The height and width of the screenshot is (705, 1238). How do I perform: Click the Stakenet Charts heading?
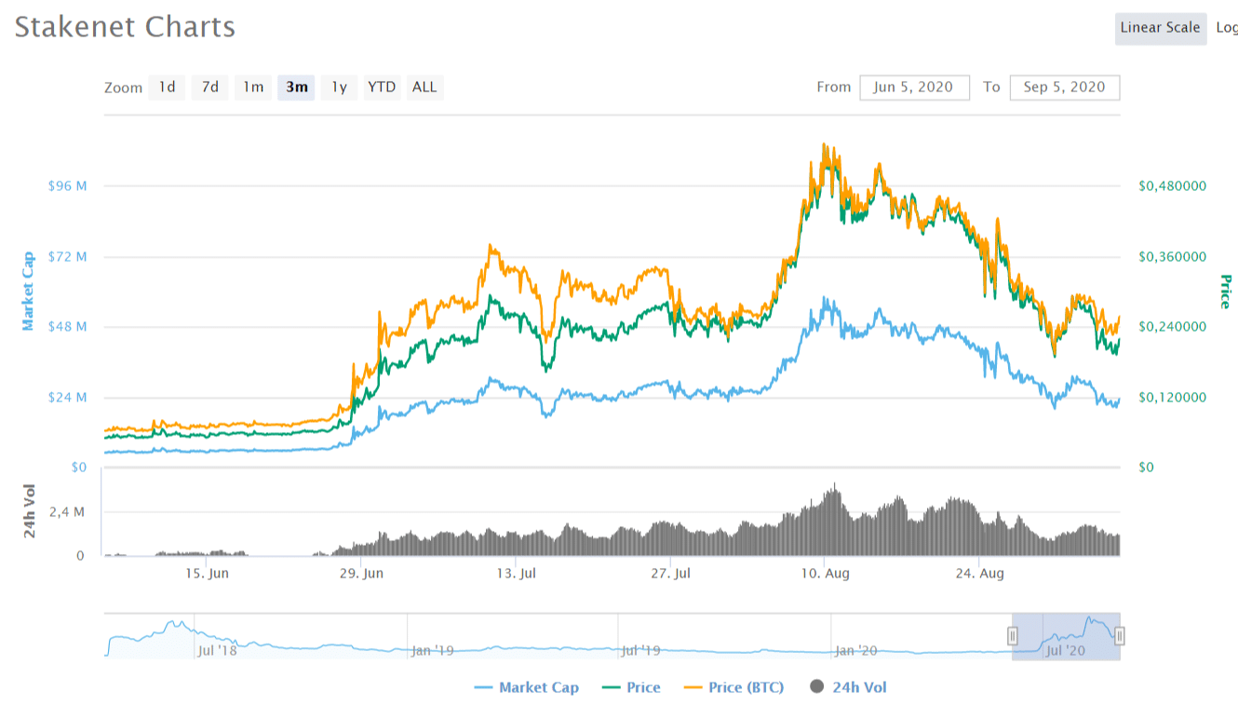[x=125, y=27]
